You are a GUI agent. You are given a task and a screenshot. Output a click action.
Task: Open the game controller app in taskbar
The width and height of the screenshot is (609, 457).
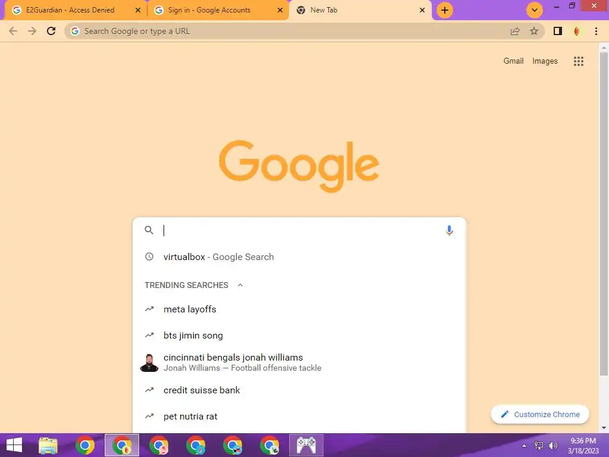306,445
